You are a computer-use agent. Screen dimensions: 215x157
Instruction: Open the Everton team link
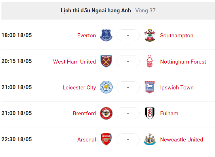(87, 35)
